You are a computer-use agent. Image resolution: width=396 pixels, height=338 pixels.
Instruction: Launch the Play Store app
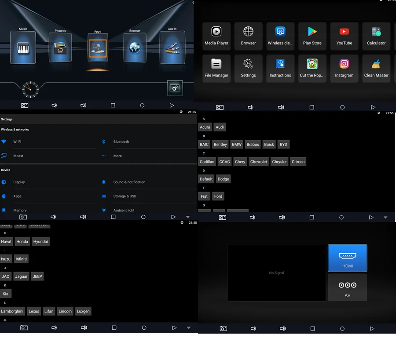click(x=312, y=36)
